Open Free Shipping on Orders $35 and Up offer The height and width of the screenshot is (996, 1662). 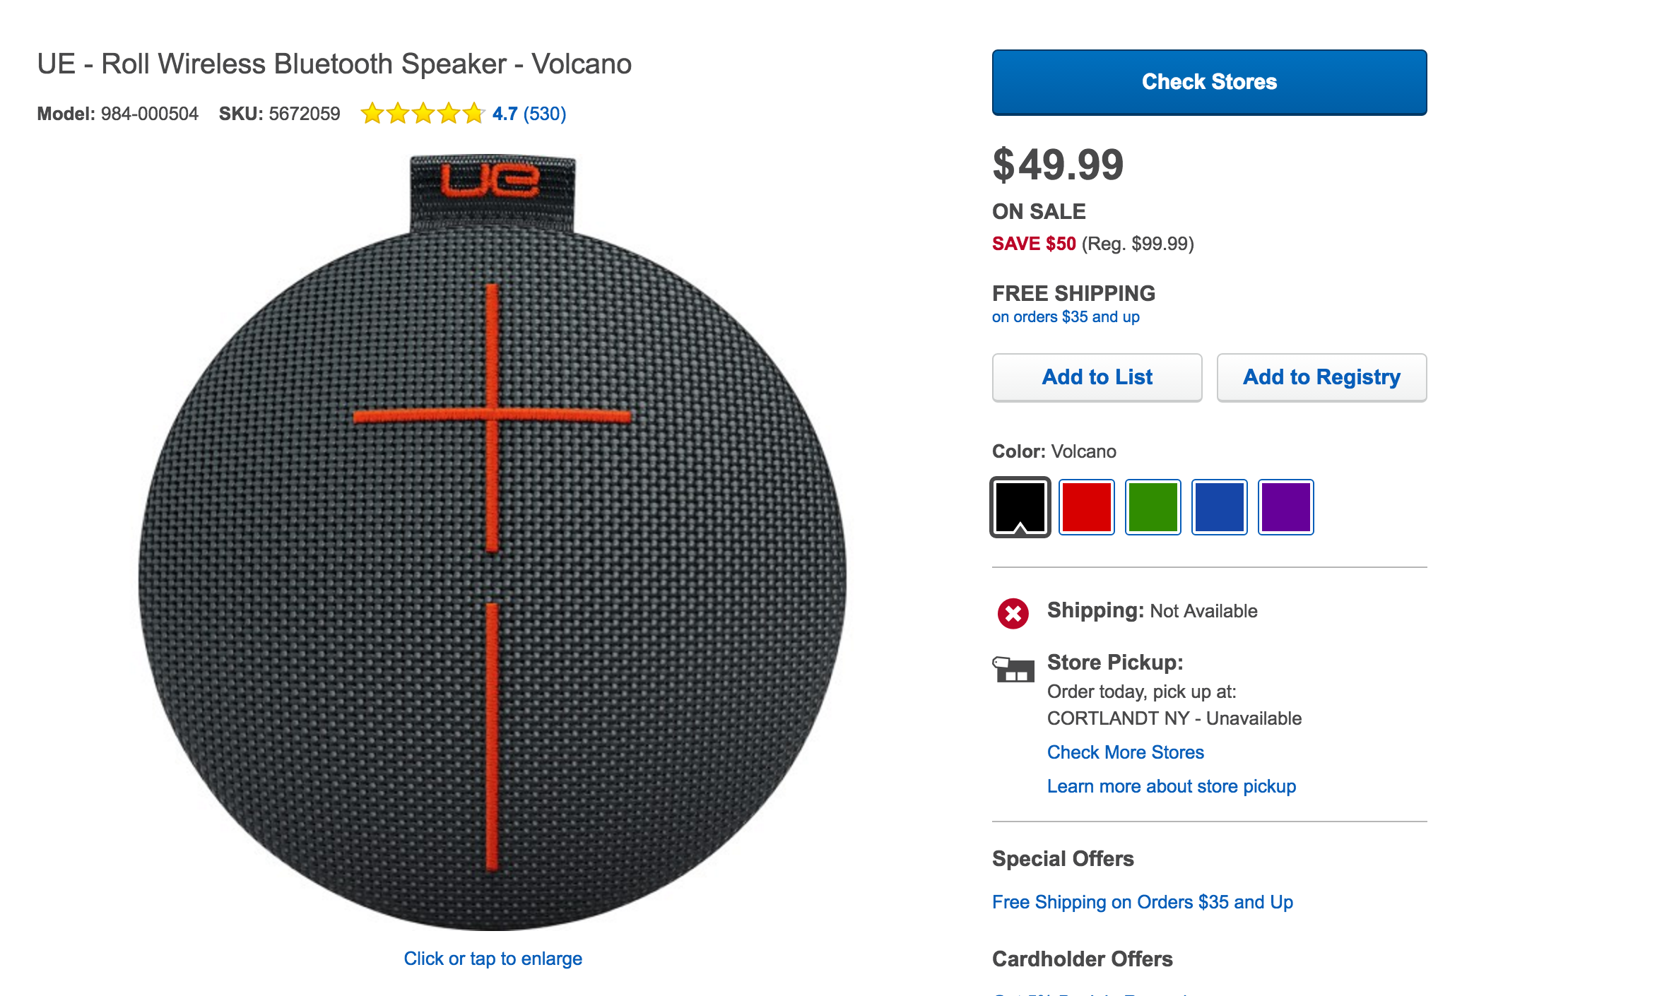click(x=1142, y=902)
